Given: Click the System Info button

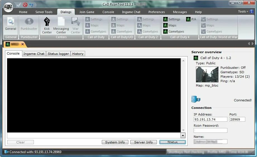Looking at the screenshot, I should coord(115,142).
